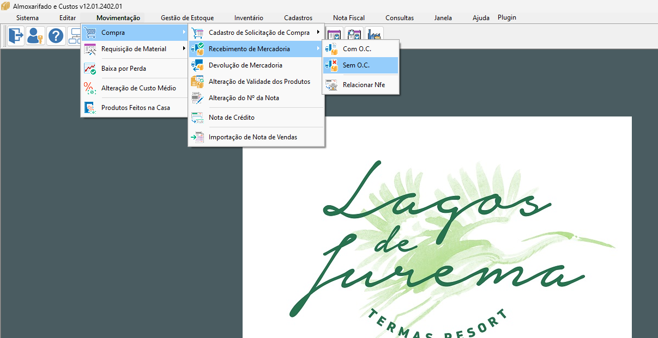The height and width of the screenshot is (338, 658).
Task: Open the Gestão de Estoque menu
Action: [187, 18]
